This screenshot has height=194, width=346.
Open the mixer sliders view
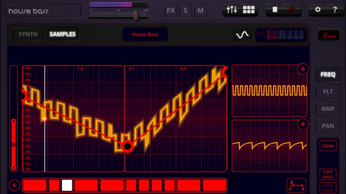[232, 10]
